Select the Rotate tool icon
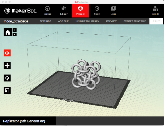164x126 pixels. (7, 78)
